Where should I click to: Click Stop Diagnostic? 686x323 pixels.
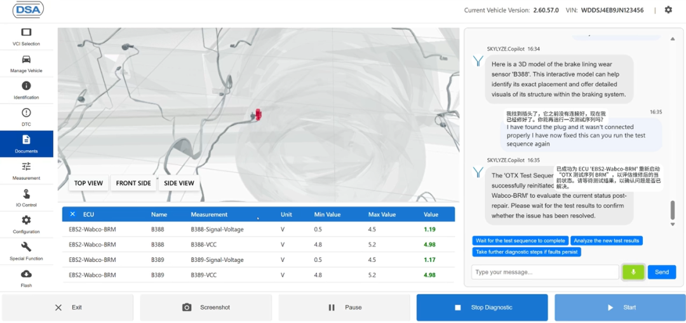pyautogui.click(x=482, y=307)
